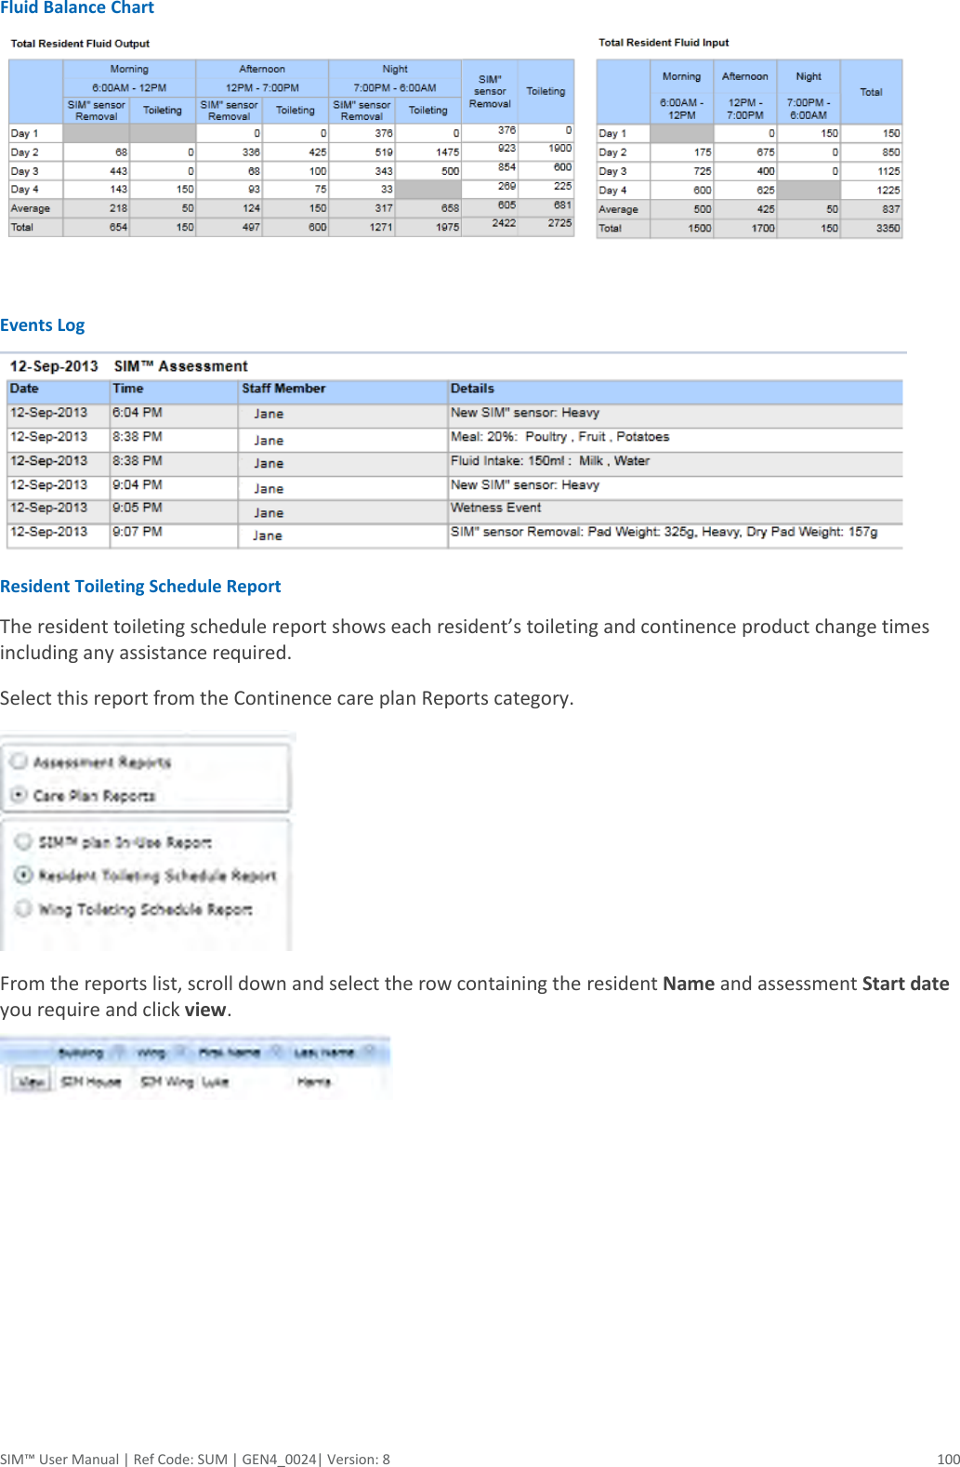Click the 'Harris' last name cell
Image resolution: width=960 pixels, height=1467 pixels.
[314, 1082]
